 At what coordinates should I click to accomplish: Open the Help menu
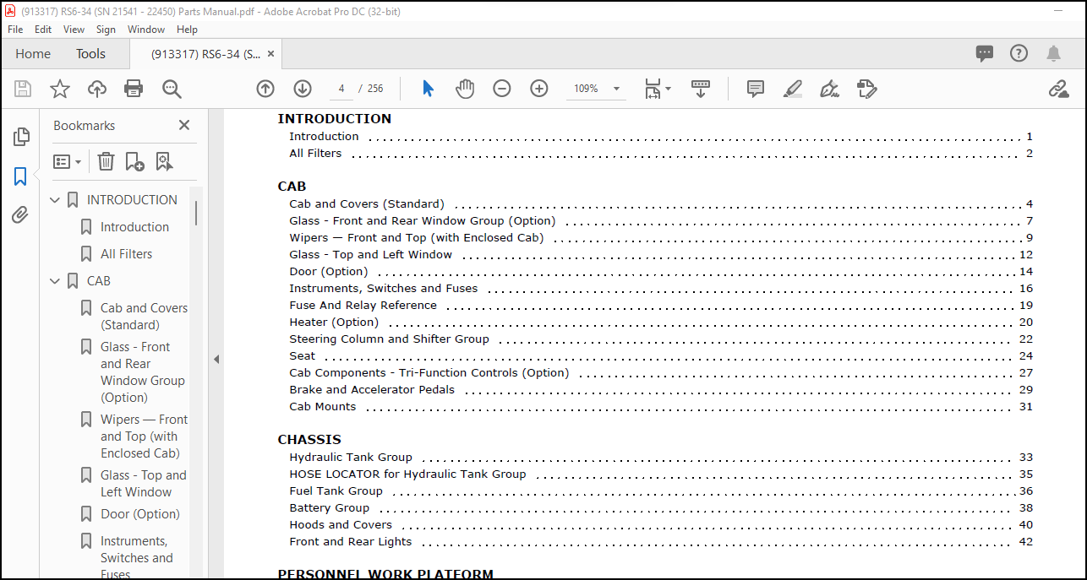[187, 30]
